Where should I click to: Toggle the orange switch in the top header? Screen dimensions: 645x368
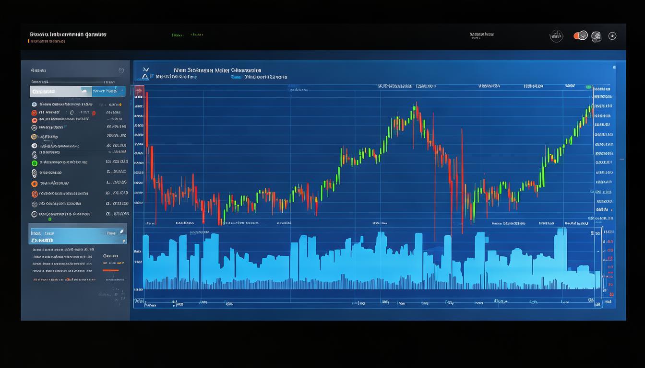(x=580, y=35)
